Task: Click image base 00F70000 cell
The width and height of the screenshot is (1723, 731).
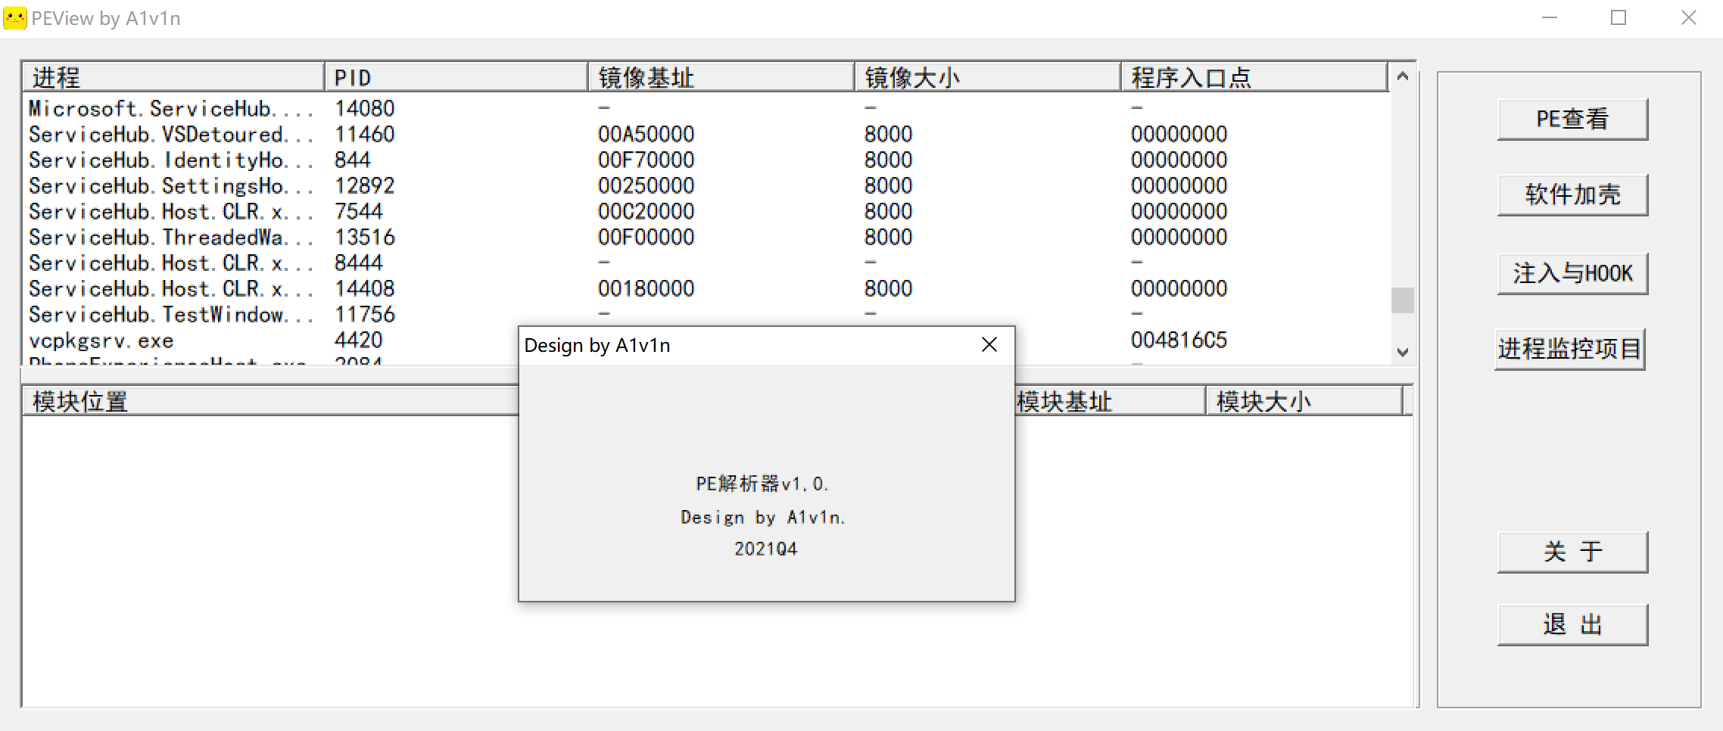Action: point(646,160)
